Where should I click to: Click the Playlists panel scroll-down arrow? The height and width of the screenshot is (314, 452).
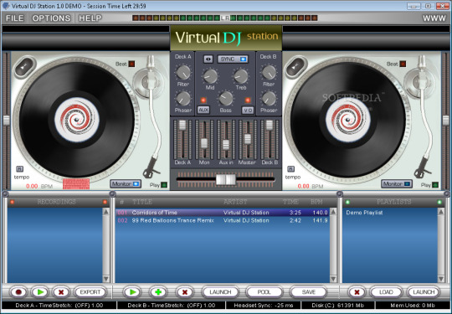441,279
